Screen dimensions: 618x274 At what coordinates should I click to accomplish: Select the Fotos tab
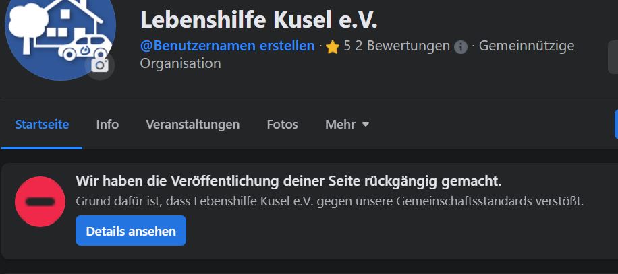pyautogui.click(x=282, y=125)
